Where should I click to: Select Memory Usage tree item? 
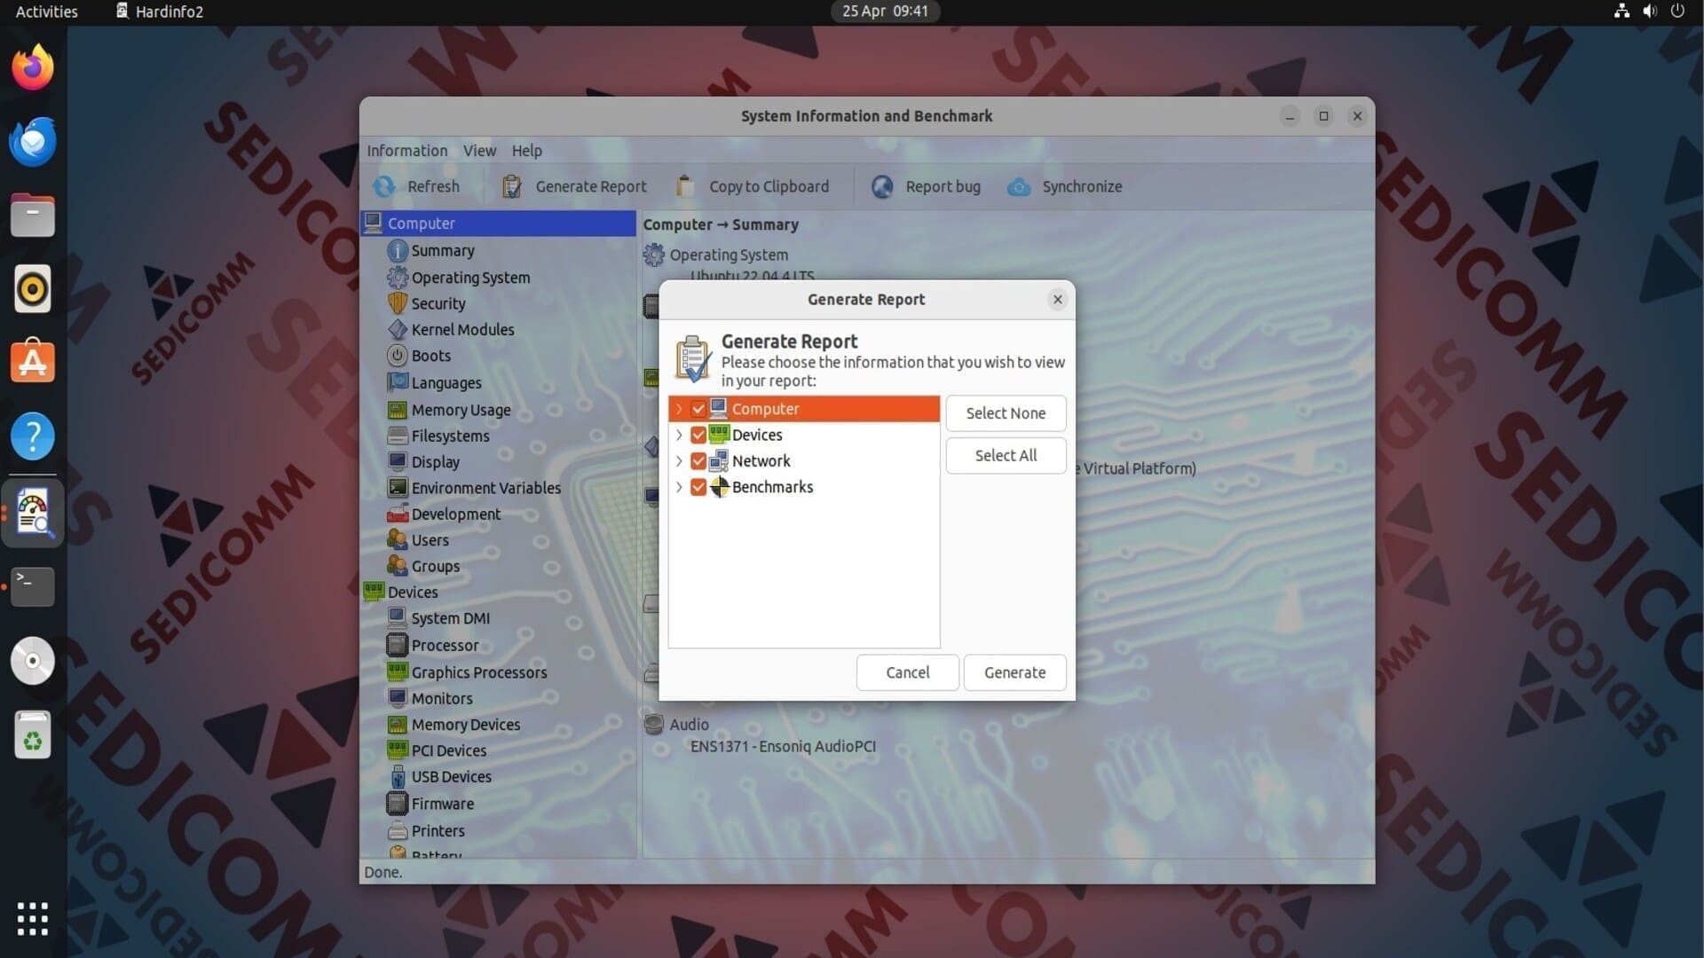[461, 410]
